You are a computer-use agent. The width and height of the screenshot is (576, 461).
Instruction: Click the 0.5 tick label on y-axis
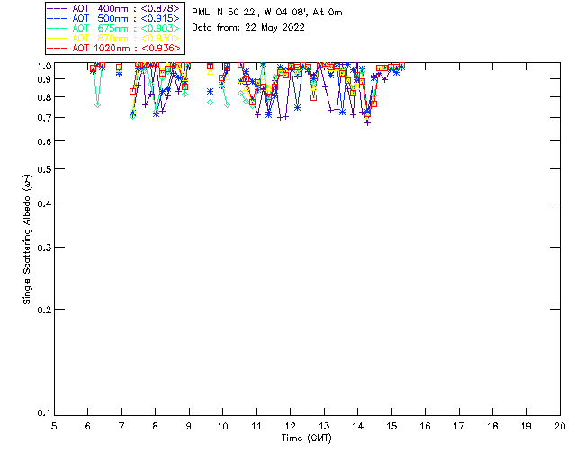pyautogui.click(x=44, y=169)
